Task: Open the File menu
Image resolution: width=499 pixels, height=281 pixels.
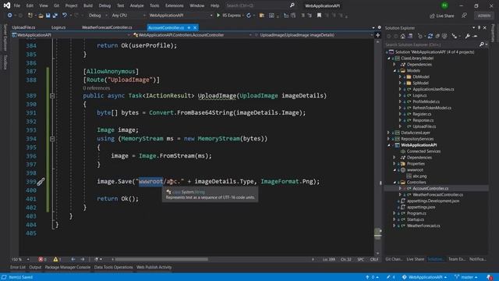Action: coord(17,5)
